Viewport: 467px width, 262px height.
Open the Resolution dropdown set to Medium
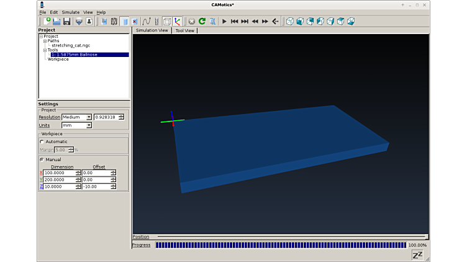click(x=76, y=117)
